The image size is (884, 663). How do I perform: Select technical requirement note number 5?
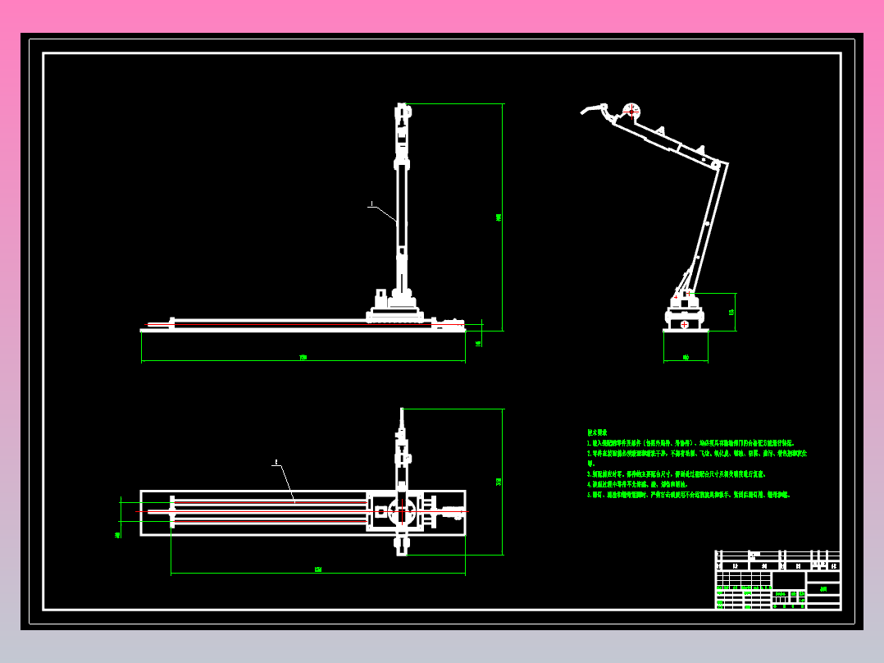click(688, 495)
